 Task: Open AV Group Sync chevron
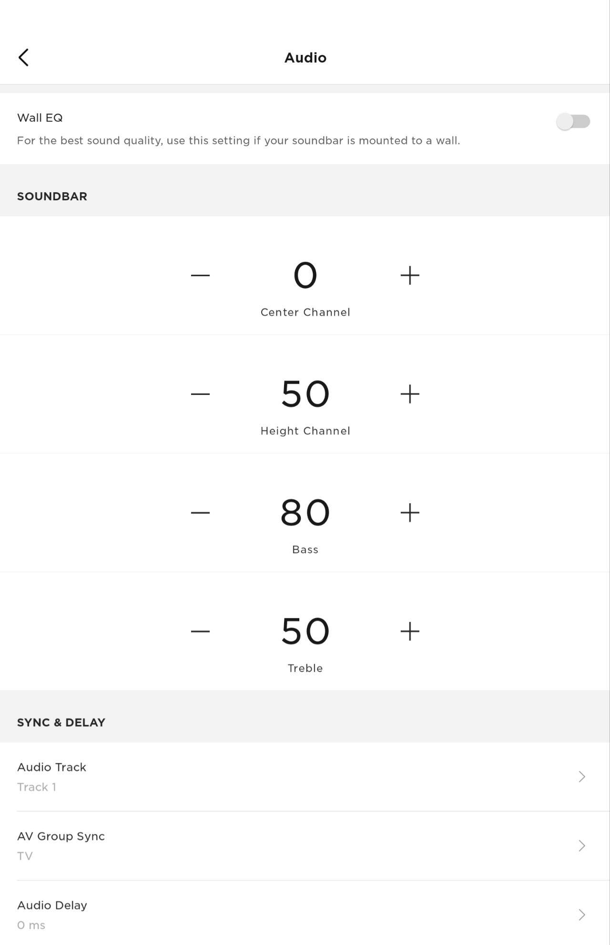(x=581, y=846)
